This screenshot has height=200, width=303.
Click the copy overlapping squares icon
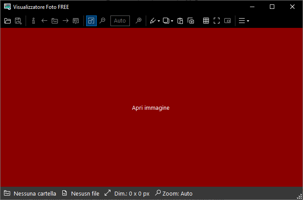166,20
